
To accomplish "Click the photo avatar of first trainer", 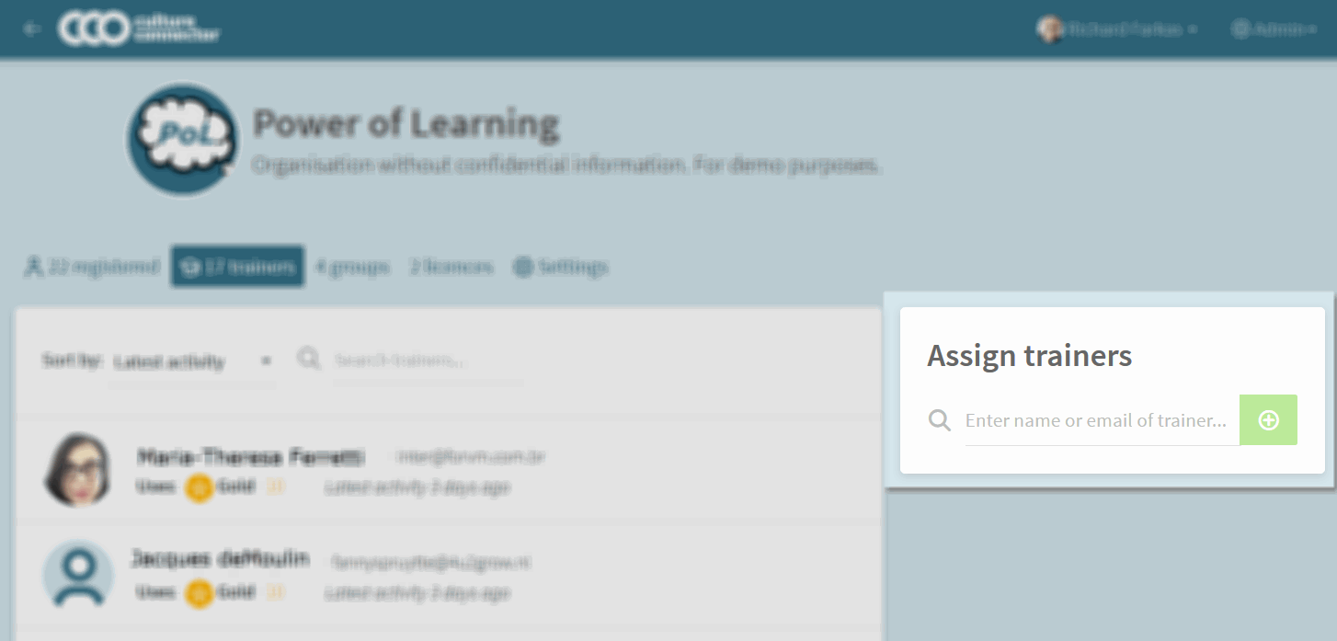I will pyautogui.click(x=78, y=470).
